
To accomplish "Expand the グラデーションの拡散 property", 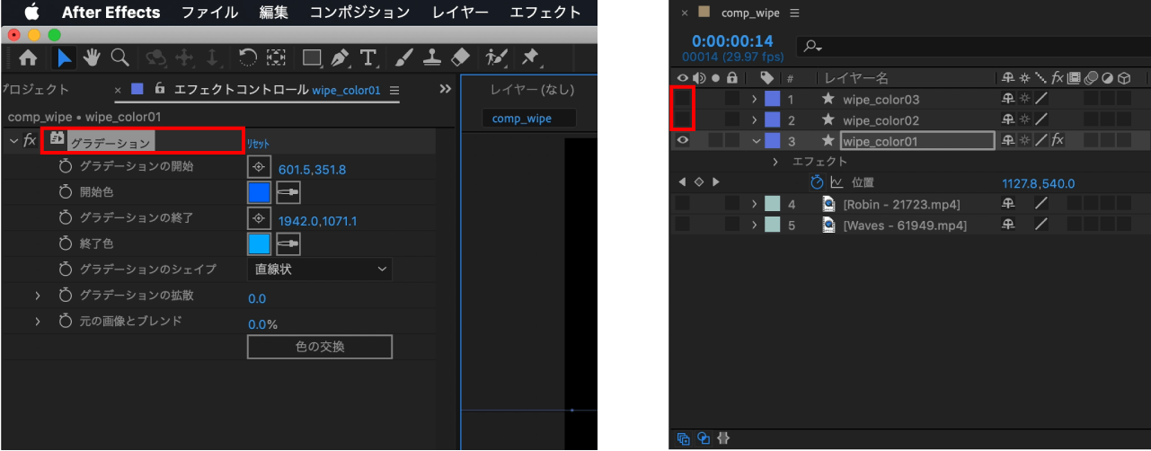I will (38, 296).
